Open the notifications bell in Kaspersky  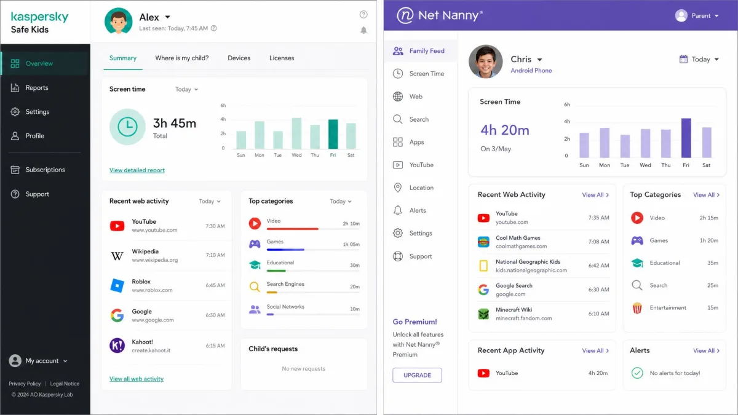coord(363,30)
